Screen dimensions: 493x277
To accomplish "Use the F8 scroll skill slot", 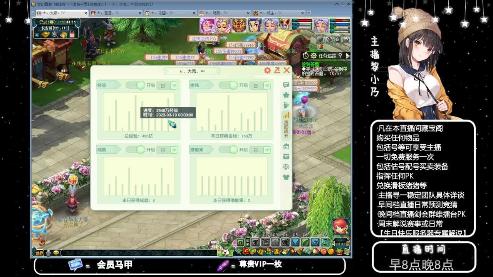I will click(325, 242).
